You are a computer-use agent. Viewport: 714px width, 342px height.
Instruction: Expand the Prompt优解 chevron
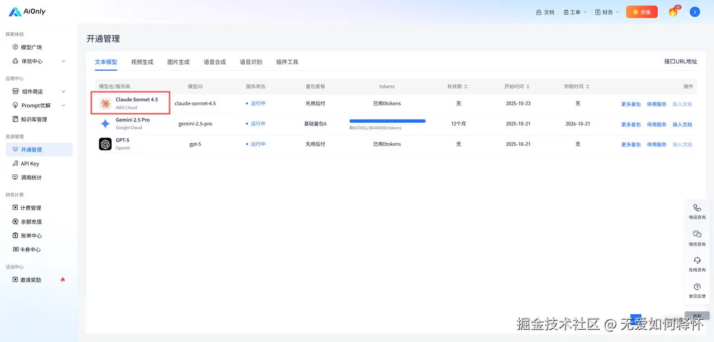pos(63,105)
